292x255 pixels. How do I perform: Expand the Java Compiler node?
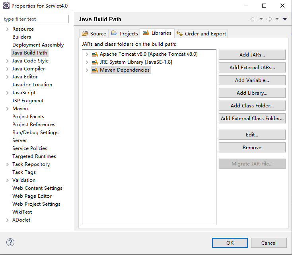[7, 69]
